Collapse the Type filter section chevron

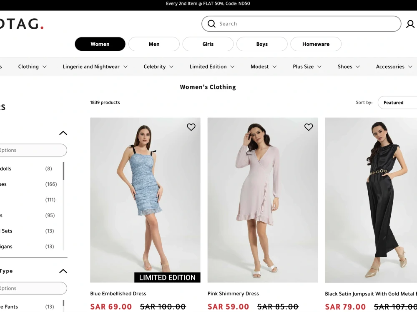pos(63,271)
